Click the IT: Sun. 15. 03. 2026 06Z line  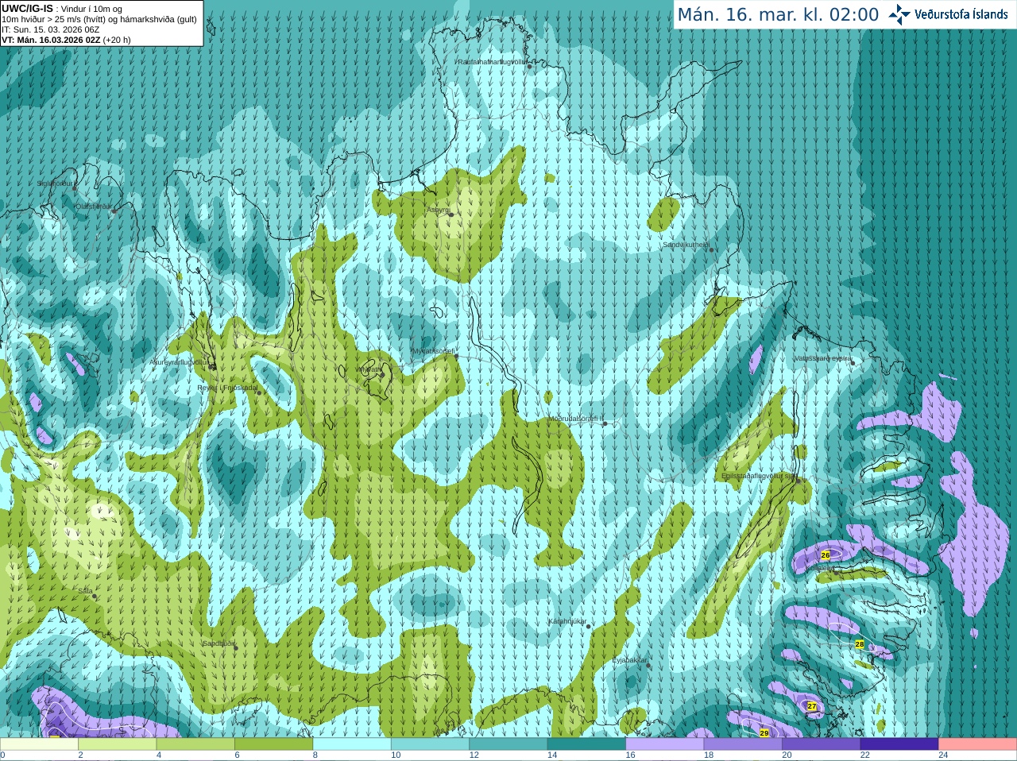[50, 29]
